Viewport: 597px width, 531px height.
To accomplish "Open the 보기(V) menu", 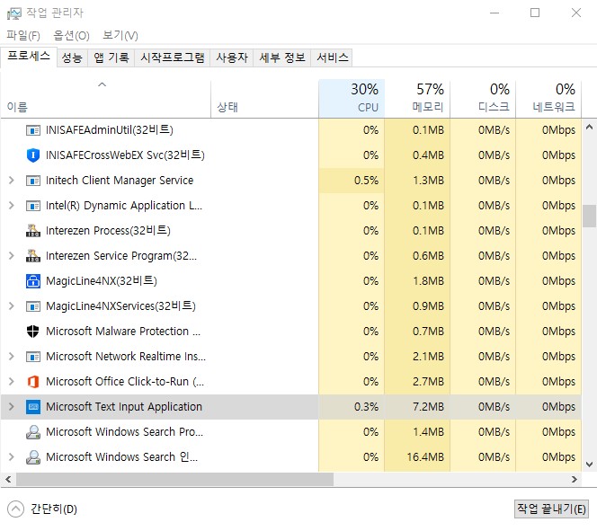I will click(120, 36).
